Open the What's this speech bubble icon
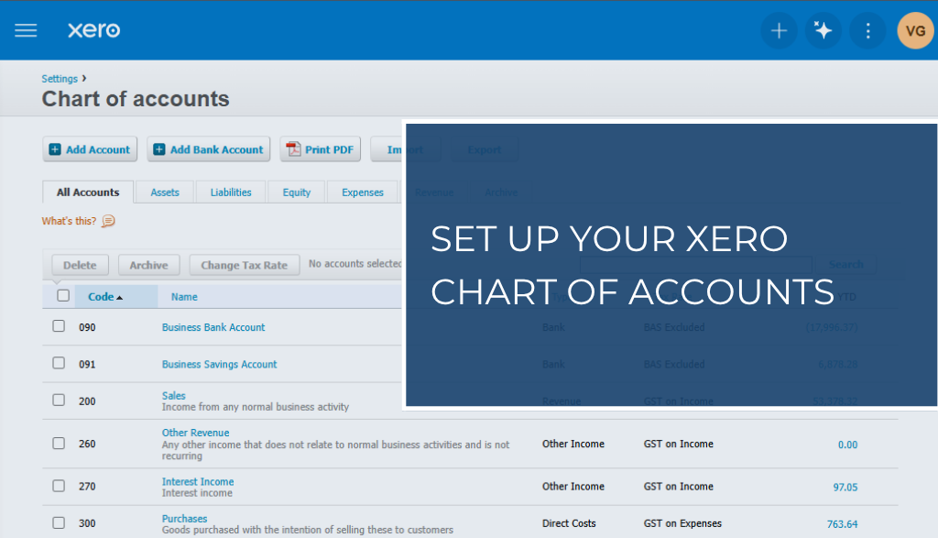 tap(107, 221)
